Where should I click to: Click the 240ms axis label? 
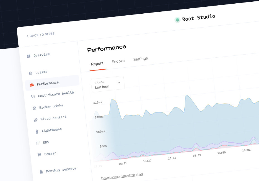99,117
